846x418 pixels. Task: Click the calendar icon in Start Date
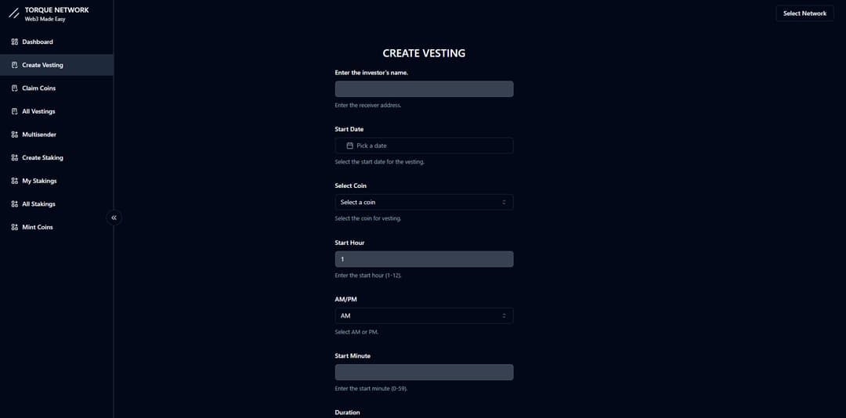(x=350, y=146)
